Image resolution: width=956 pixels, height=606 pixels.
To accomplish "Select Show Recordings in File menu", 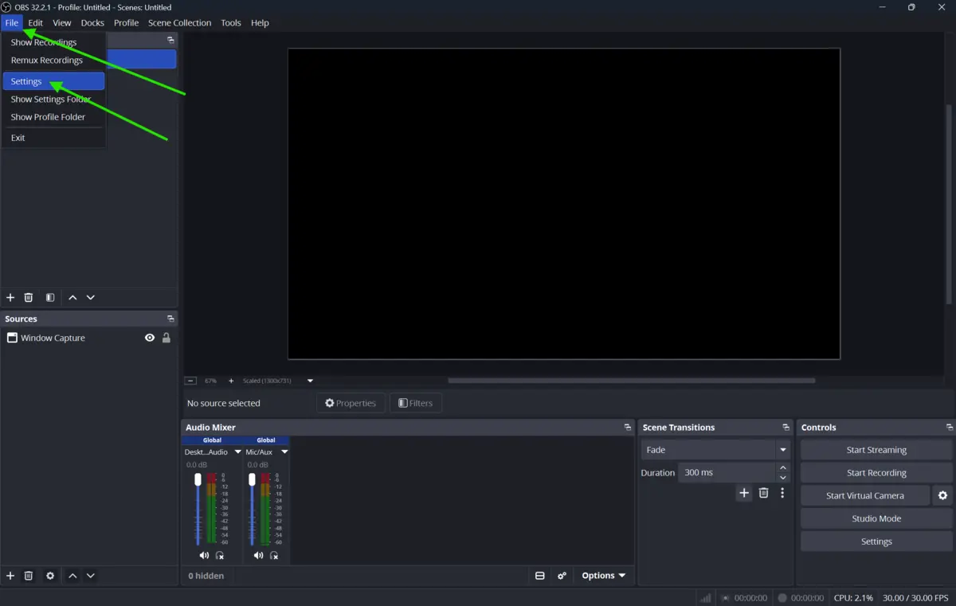I will pyautogui.click(x=53, y=42).
